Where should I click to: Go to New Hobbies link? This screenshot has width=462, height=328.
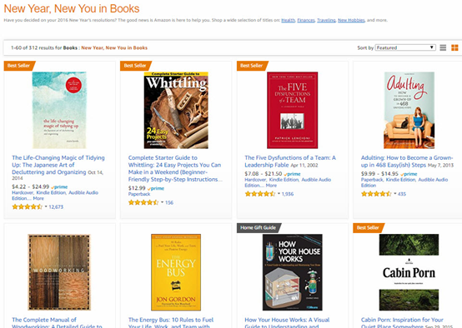click(x=351, y=20)
